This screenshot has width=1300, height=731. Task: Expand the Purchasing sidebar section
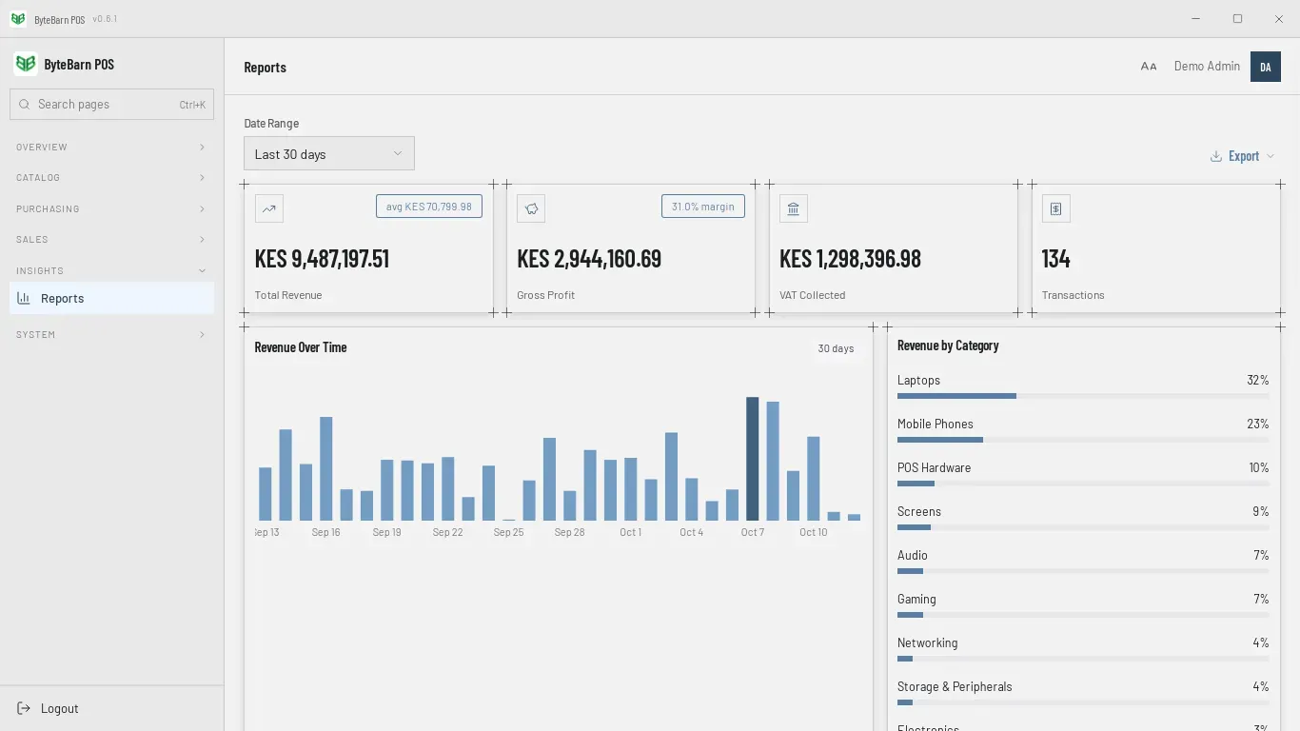pos(111,208)
